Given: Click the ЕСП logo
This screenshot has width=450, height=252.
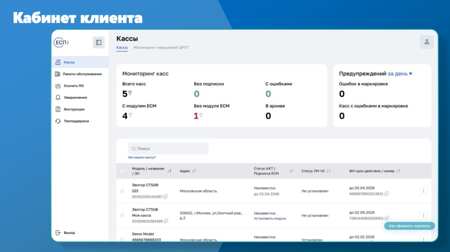Looking at the screenshot, I should click(61, 43).
